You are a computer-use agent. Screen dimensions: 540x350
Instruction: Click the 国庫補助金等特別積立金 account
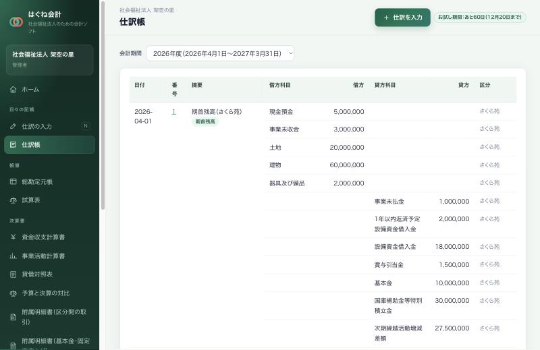click(398, 305)
